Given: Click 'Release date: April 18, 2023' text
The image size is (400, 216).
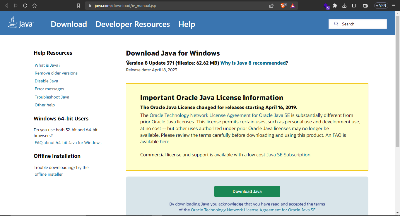Looking at the screenshot, I should [151, 70].
